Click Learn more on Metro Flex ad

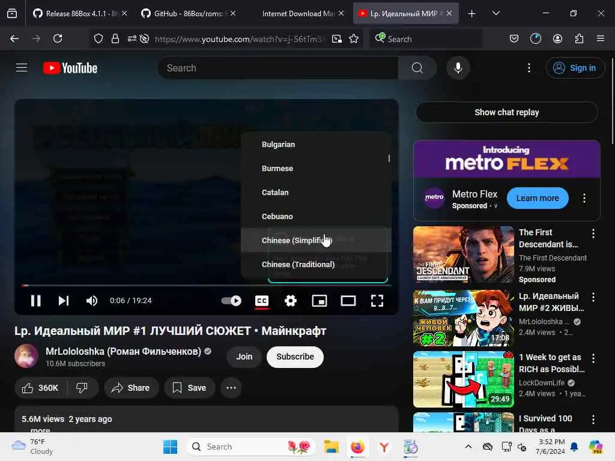point(538,198)
